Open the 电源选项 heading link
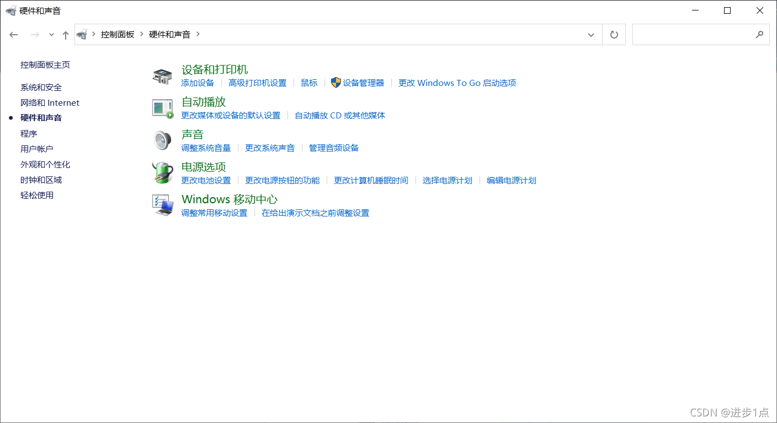Viewport: 777px width, 423px height. pos(204,167)
